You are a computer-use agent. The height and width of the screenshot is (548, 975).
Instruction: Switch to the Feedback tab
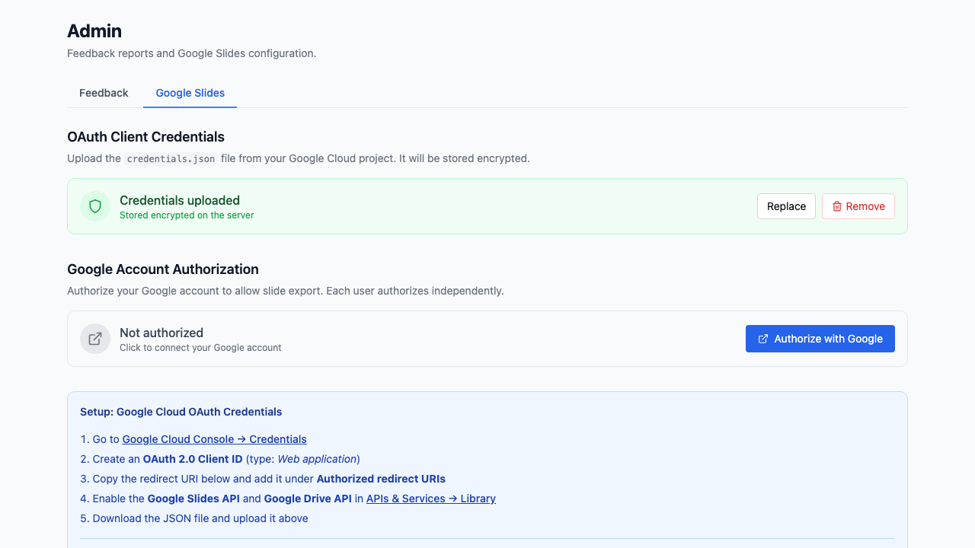(104, 93)
